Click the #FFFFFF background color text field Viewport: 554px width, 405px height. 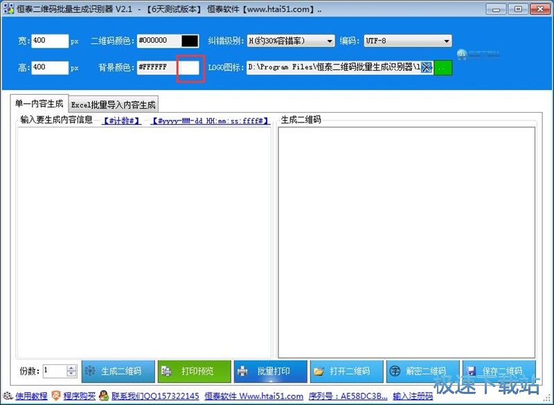pos(159,67)
